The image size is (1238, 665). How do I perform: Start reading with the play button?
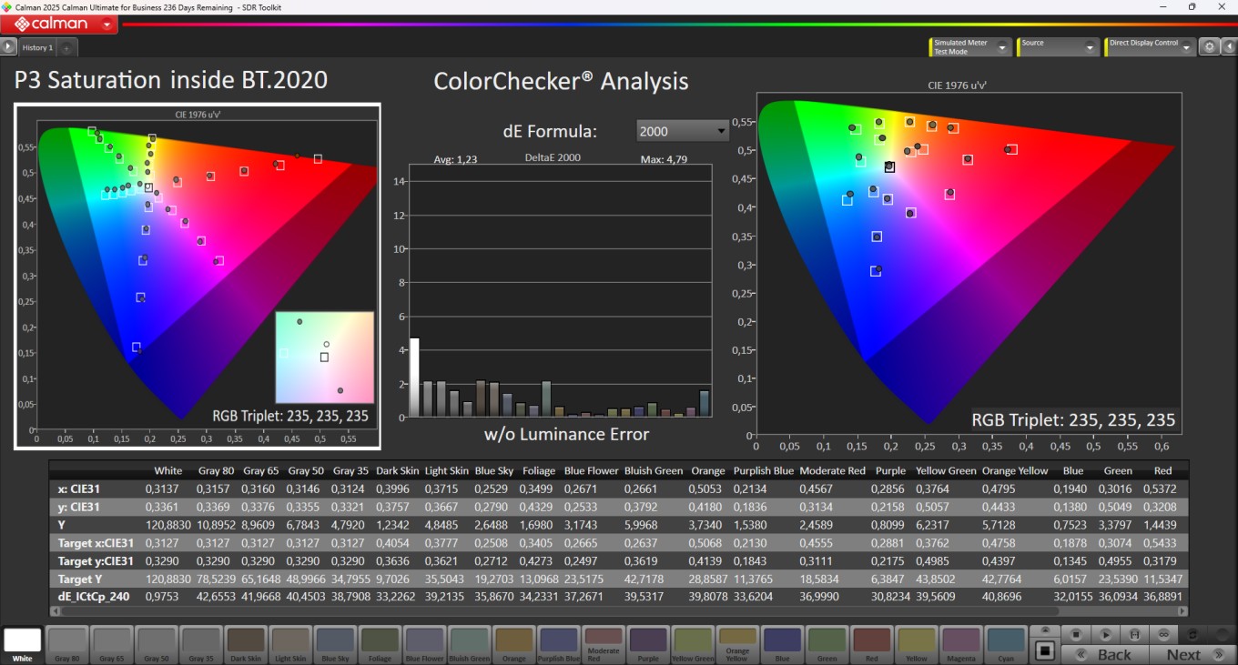pos(1106,633)
